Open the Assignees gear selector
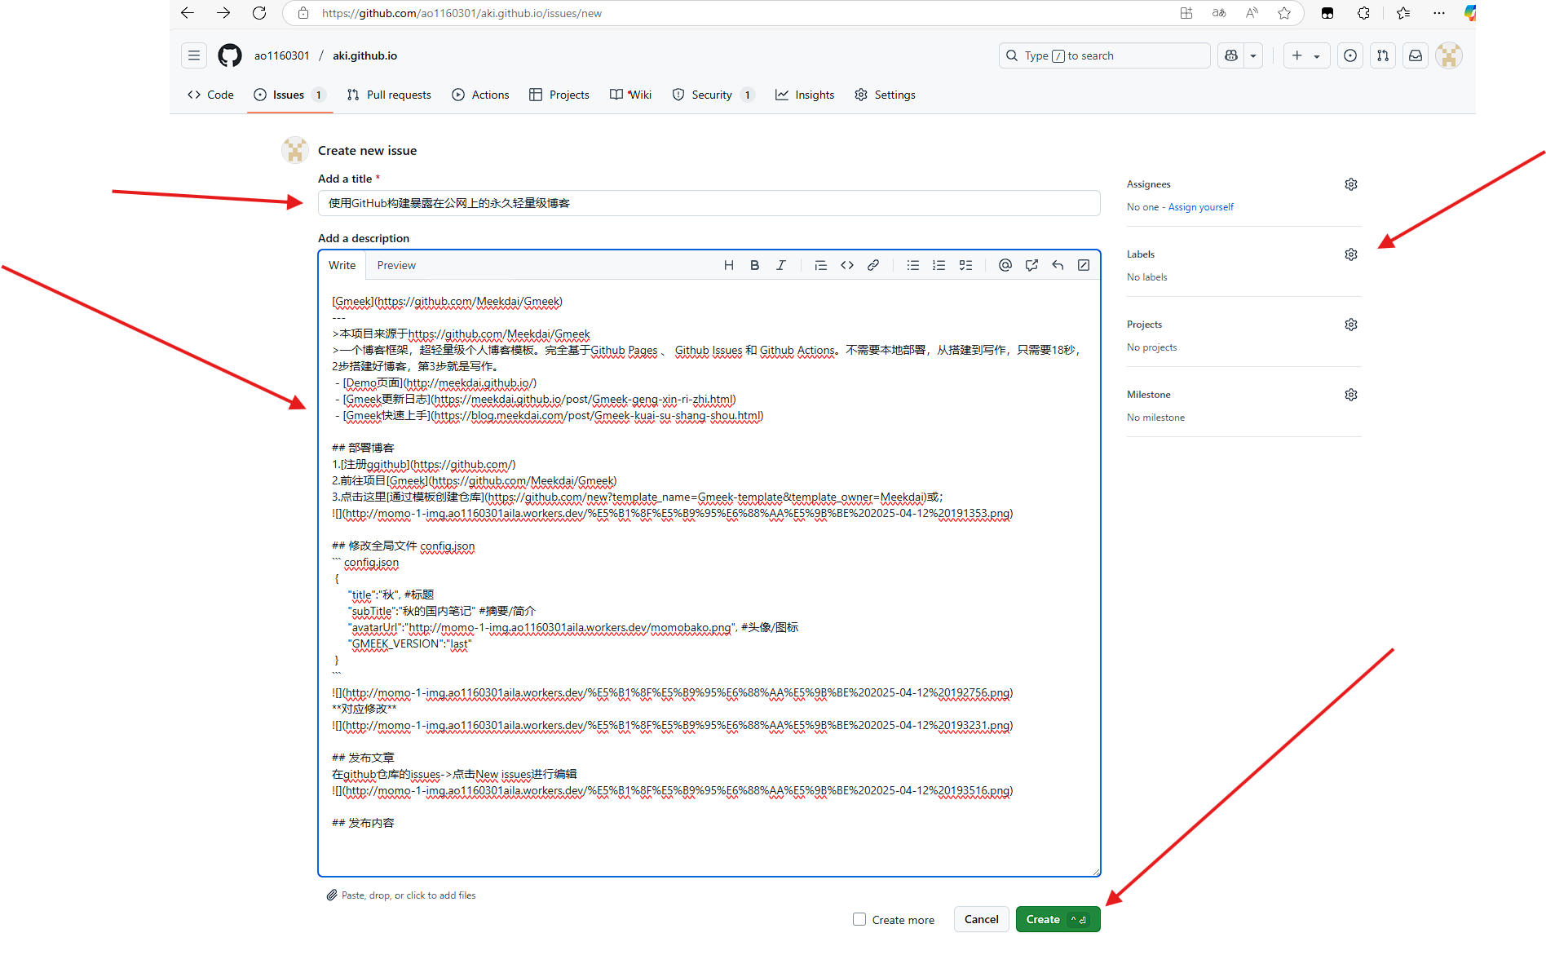 coord(1351,184)
